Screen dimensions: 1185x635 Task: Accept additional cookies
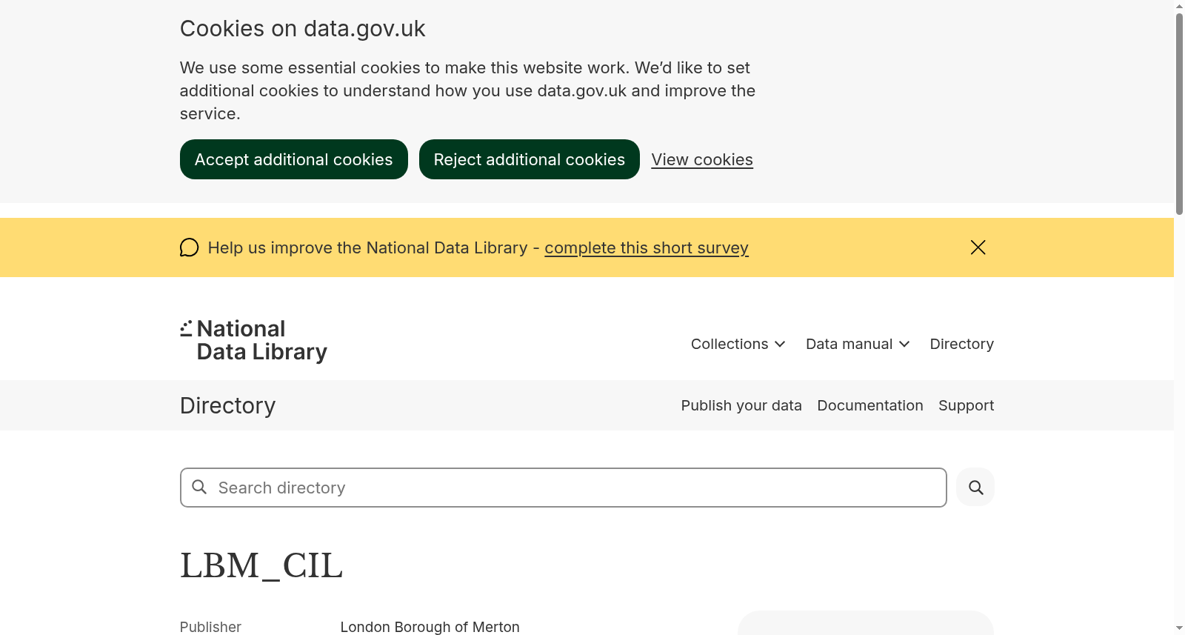(x=294, y=159)
